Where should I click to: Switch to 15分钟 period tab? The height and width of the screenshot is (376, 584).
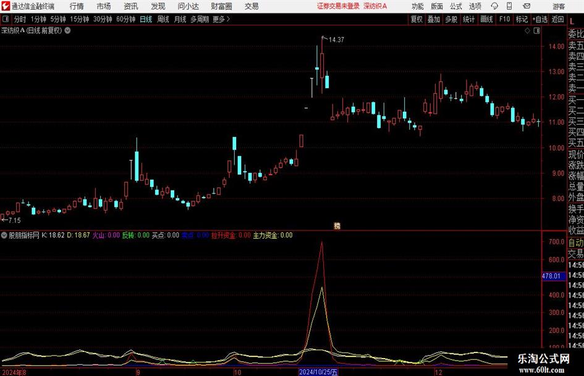(79, 19)
